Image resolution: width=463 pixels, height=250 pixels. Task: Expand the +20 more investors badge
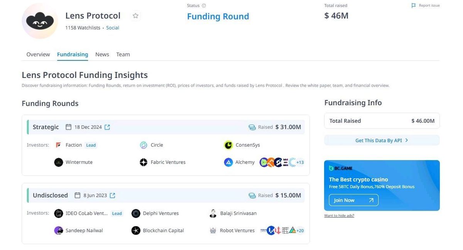tap(300, 231)
